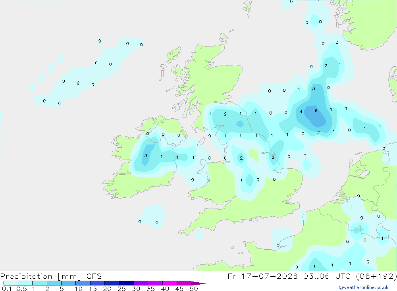Click the '25' legend scale label

pyautogui.click(x=121, y=289)
